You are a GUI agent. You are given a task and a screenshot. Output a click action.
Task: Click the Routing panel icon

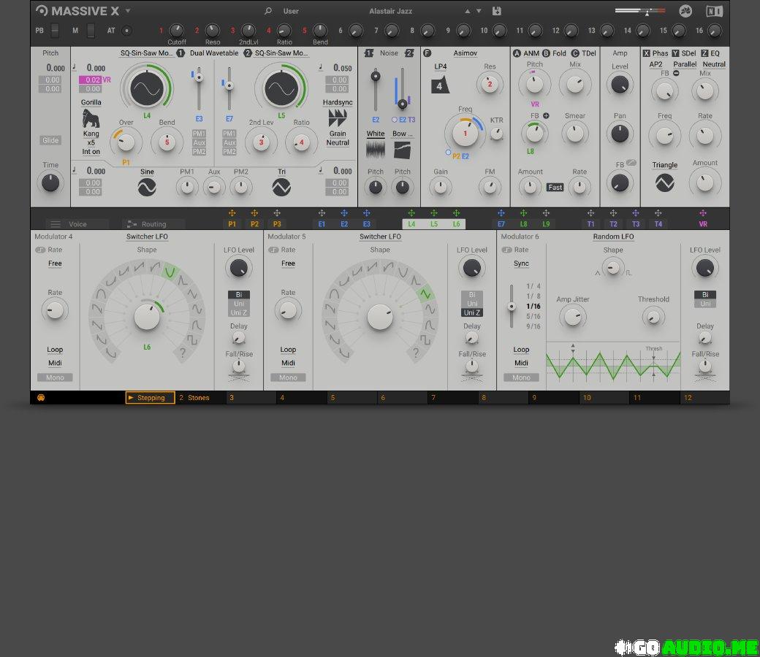coord(132,224)
